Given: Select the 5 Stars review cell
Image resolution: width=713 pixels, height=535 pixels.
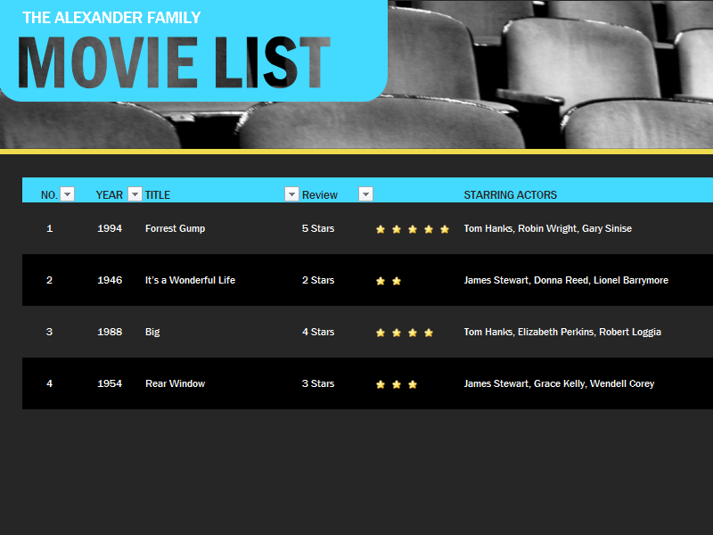Looking at the screenshot, I should click(318, 228).
